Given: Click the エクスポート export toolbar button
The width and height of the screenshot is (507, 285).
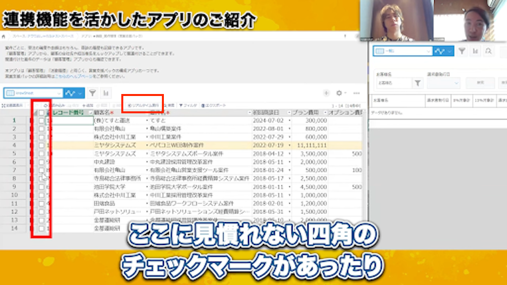Looking at the screenshot, I should point(214,105).
